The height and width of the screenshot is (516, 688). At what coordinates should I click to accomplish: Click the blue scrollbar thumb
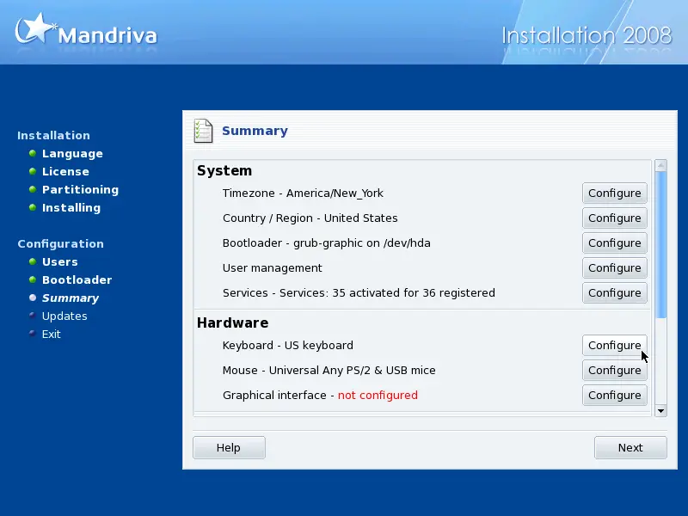pyautogui.click(x=660, y=244)
